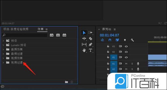Click the effects search field
The height and width of the screenshot is (90, 167).
pos(25,35)
